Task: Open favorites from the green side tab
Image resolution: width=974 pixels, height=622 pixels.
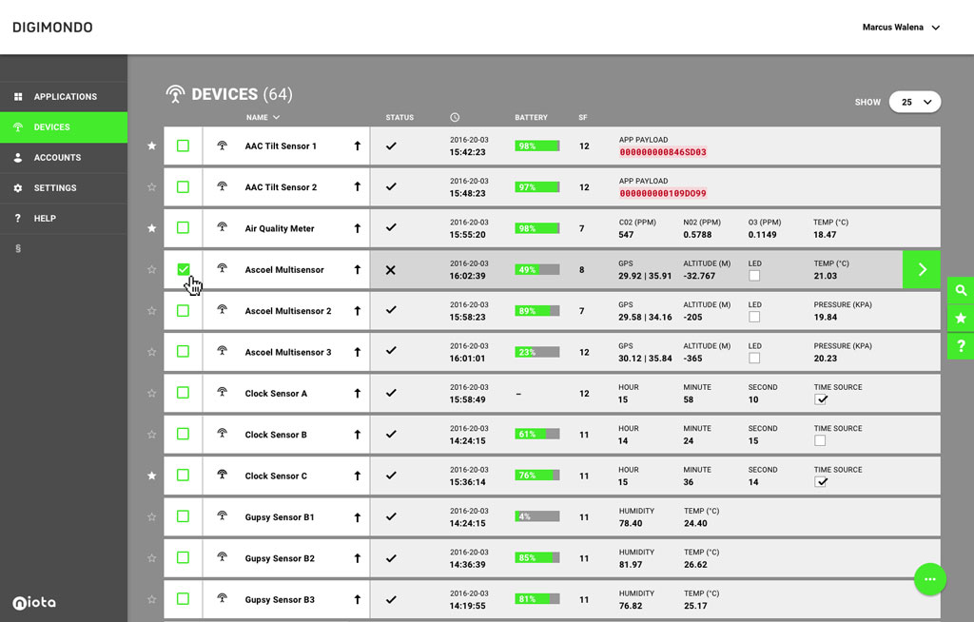Action: 961,319
